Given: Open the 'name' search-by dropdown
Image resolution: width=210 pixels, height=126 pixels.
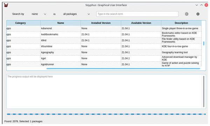Looking at the screenshot, I should [x=39, y=14].
